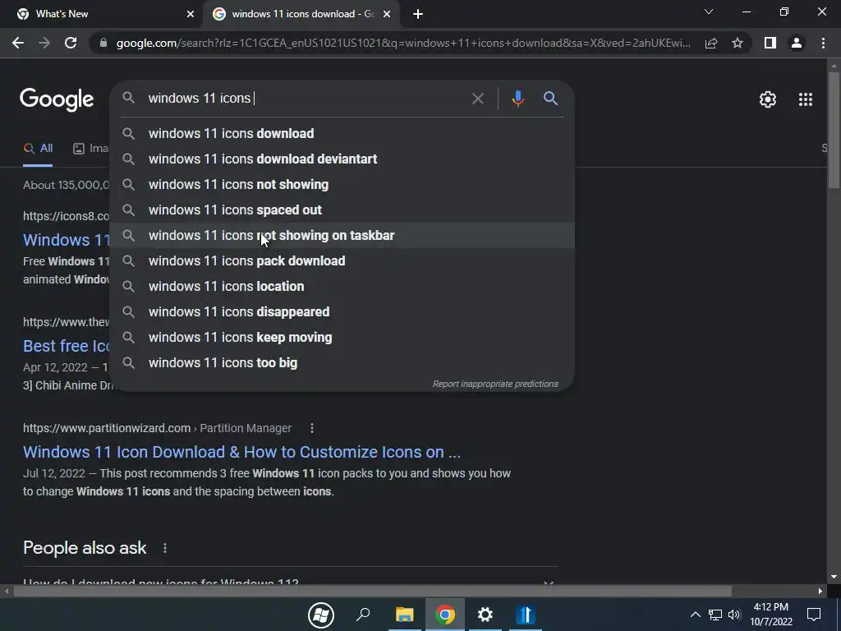Viewport: 841px width, 631px height.
Task: Expand the first People also ask question
Action: pyautogui.click(x=290, y=581)
